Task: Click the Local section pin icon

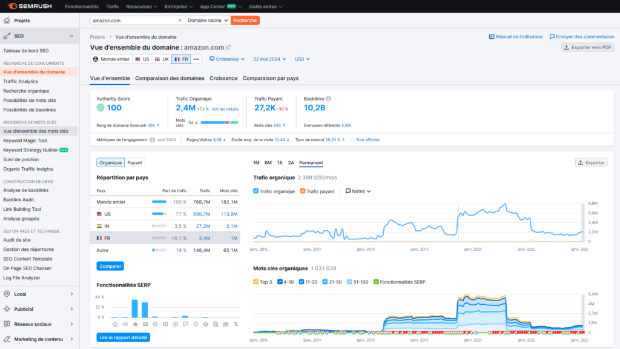Action: coord(7,294)
